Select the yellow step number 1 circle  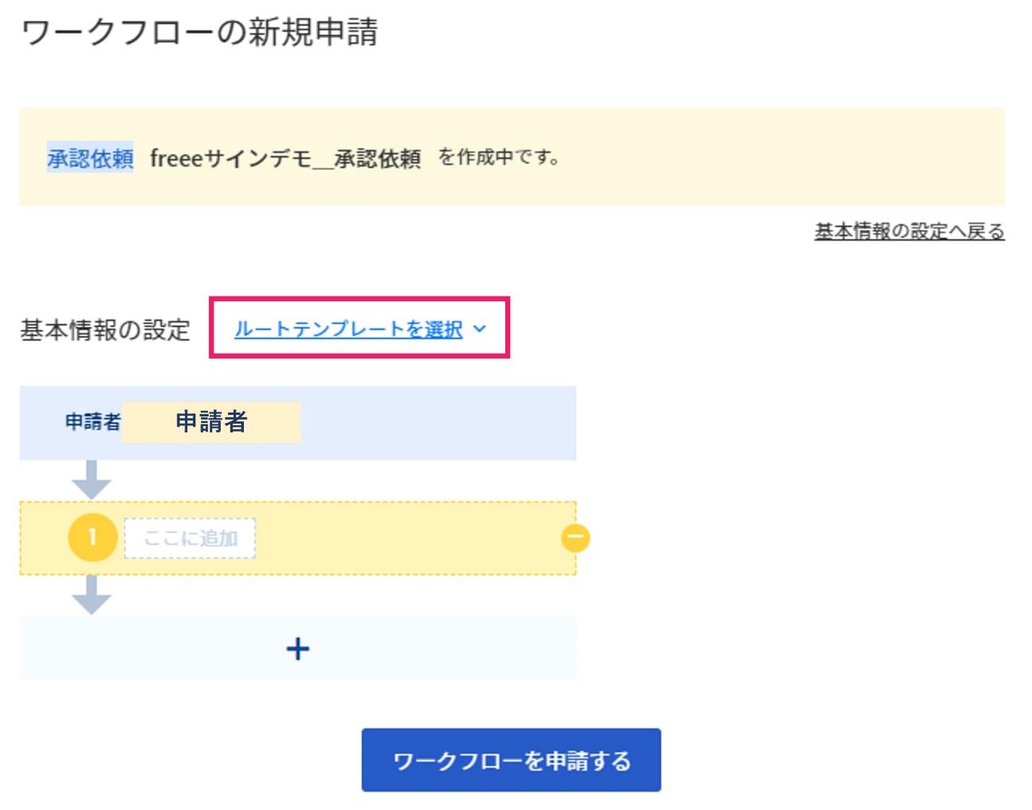pyautogui.click(x=92, y=538)
